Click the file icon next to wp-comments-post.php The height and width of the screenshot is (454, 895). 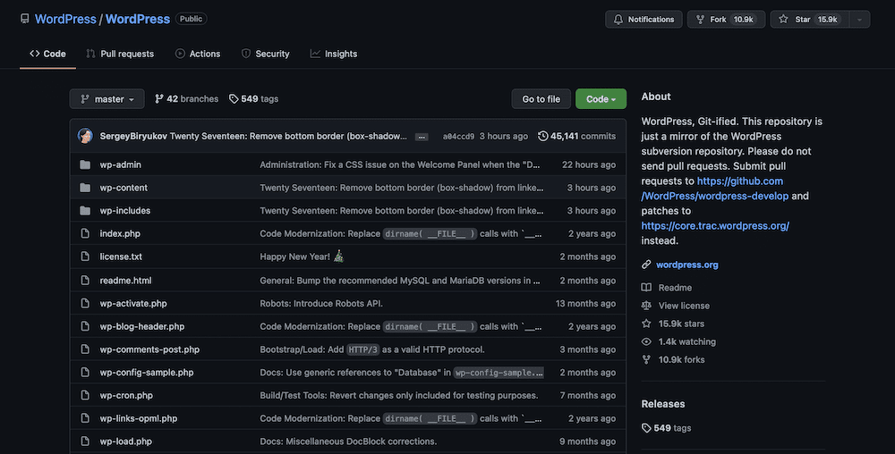[85, 349]
